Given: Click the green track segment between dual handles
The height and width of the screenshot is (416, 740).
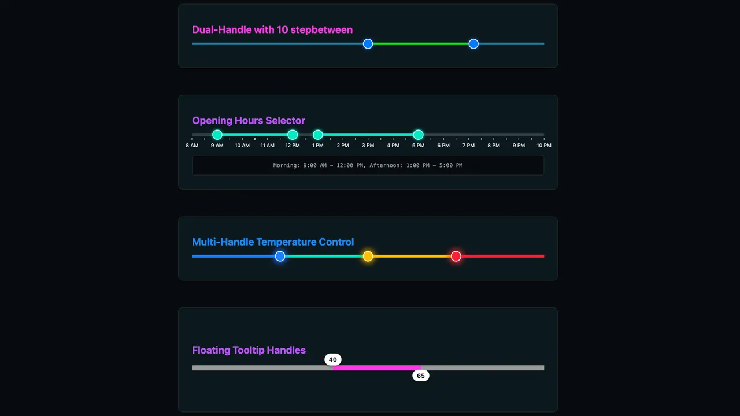Looking at the screenshot, I should point(420,43).
